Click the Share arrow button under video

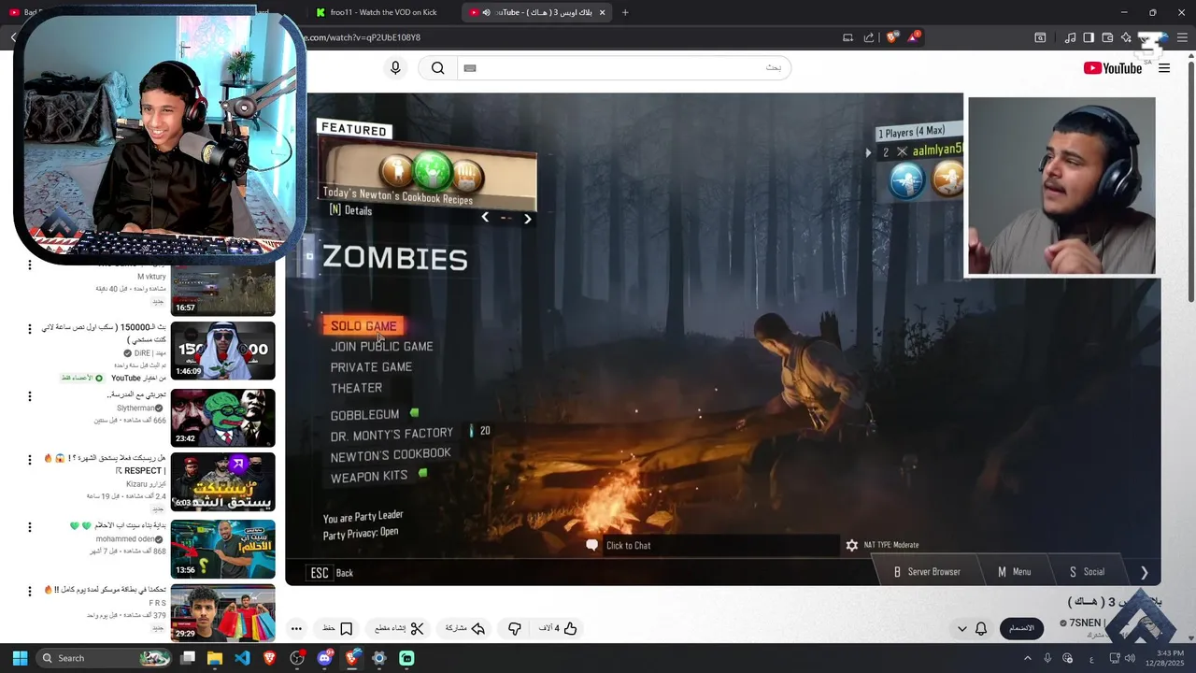465,628
